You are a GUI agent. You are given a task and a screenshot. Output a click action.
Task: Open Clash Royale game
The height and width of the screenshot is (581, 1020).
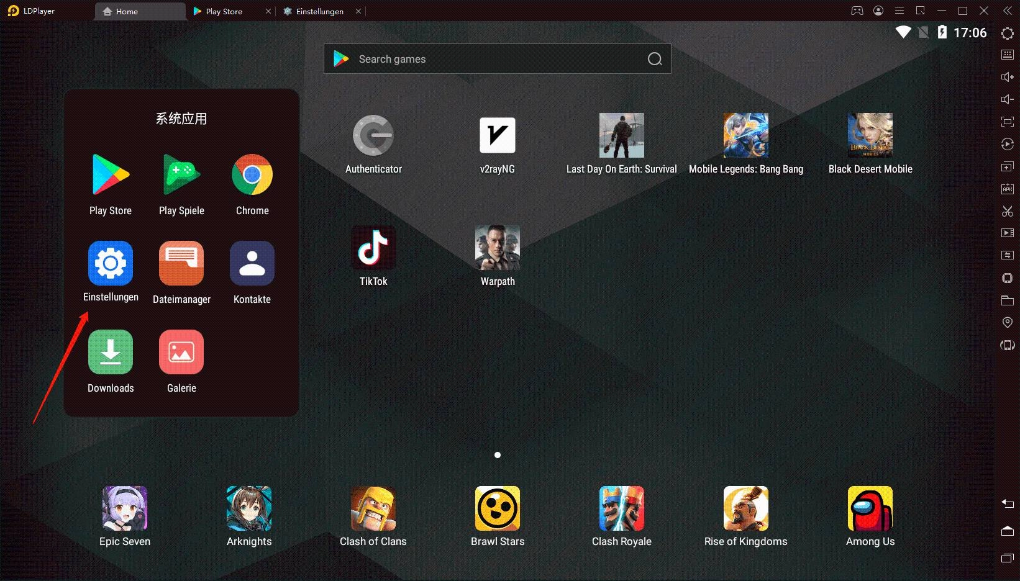pyautogui.click(x=622, y=508)
